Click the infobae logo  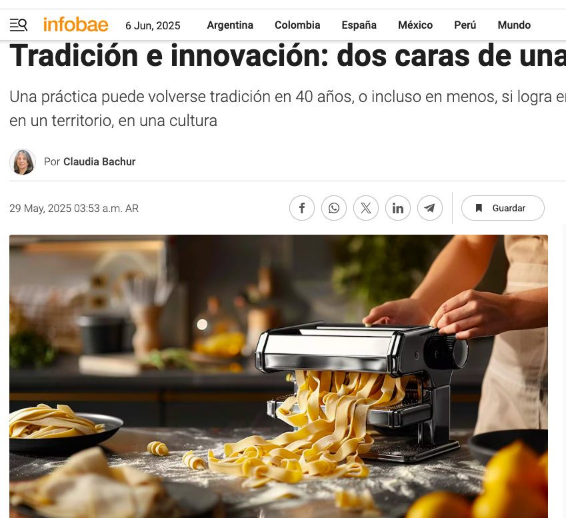pos(75,25)
